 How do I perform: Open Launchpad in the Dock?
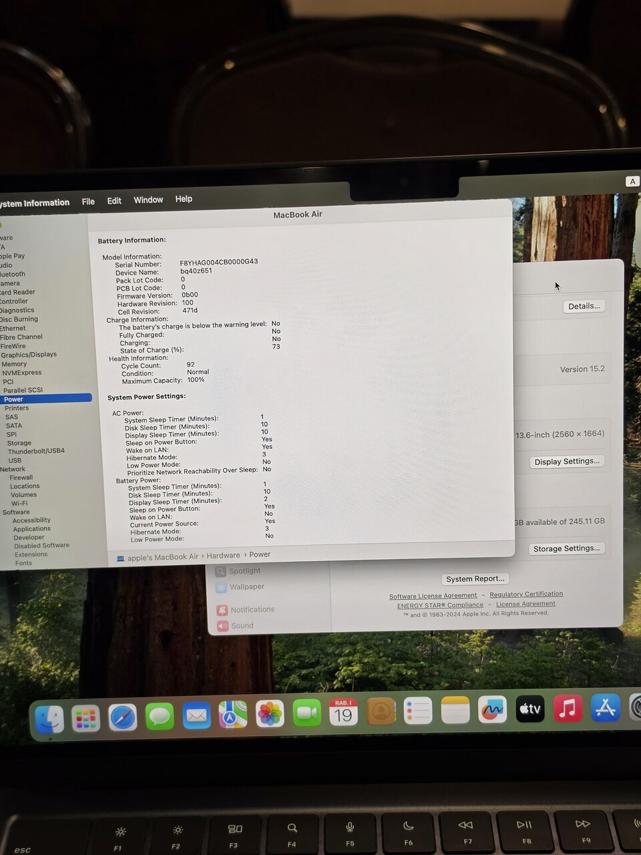tap(85, 719)
